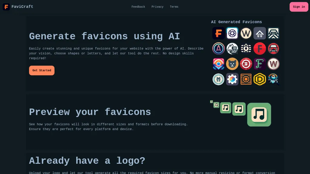The image size is (310, 174).
Task: Select the purple camera lens favicon
Action: [x=232, y=33]
